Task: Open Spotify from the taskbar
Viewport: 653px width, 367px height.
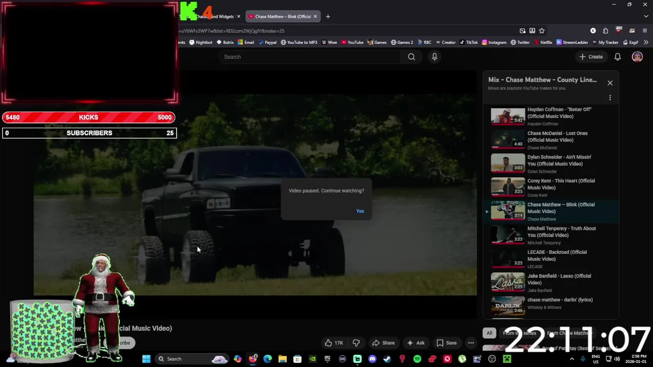Action: [417, 359]
